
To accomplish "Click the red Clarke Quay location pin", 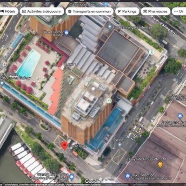I will 65,146.
